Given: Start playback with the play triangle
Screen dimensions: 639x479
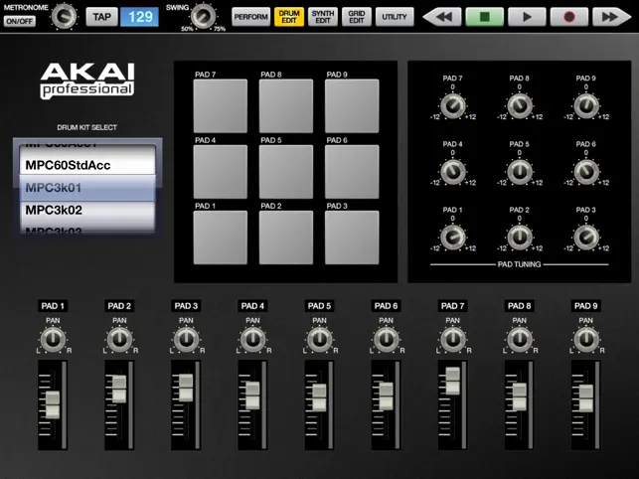Looking at the screenshot, I should tap(527, 17).
